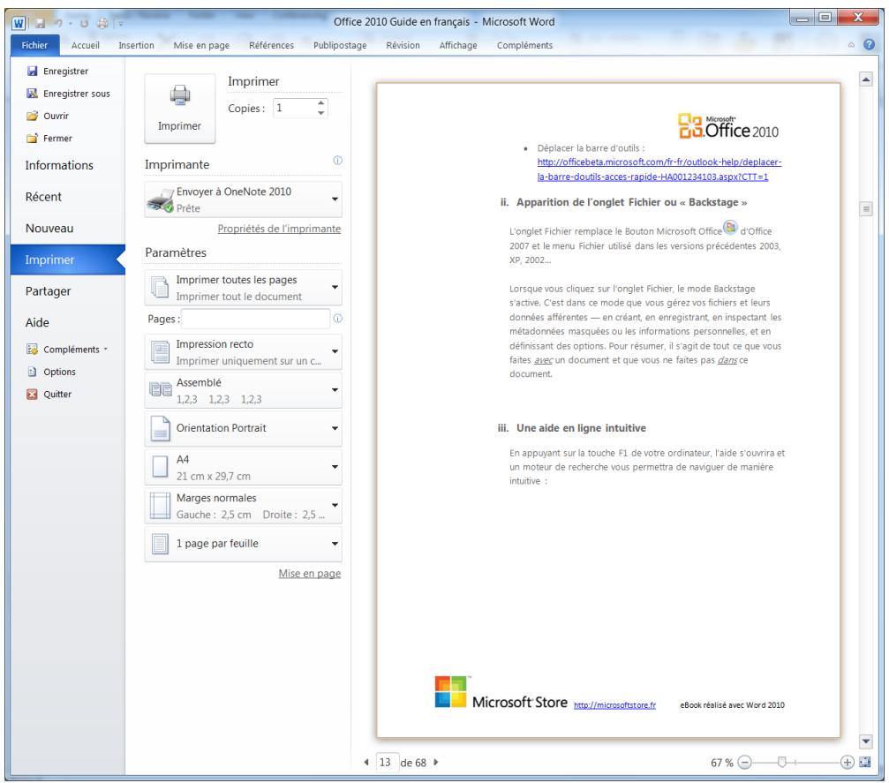Go to previous preview page arrow
889x783 pixels.
click(366, 762)
